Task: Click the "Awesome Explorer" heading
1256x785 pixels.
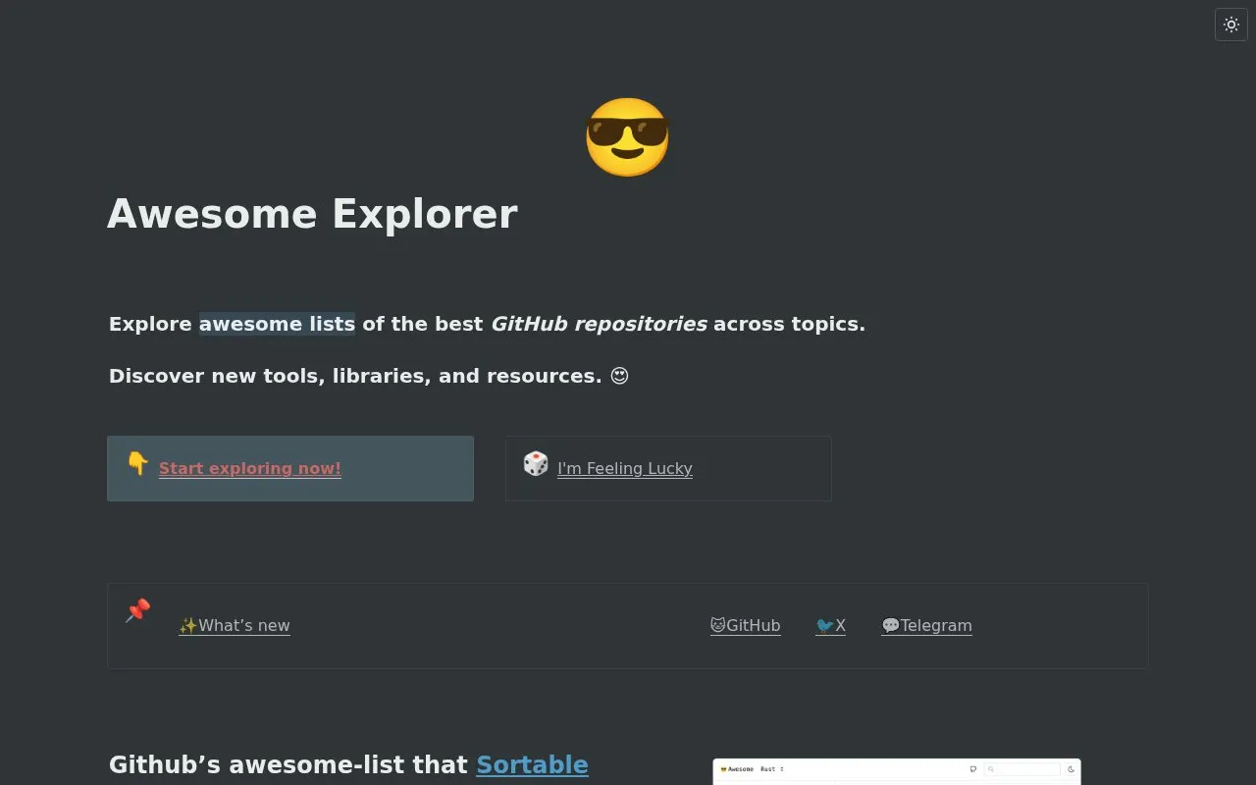Action: tap(312, 214)
